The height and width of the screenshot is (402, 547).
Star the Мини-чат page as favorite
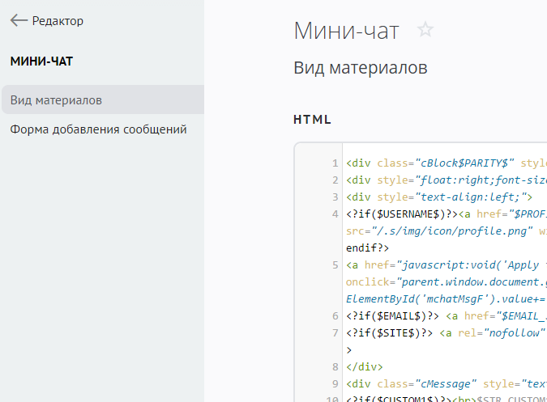425,31
